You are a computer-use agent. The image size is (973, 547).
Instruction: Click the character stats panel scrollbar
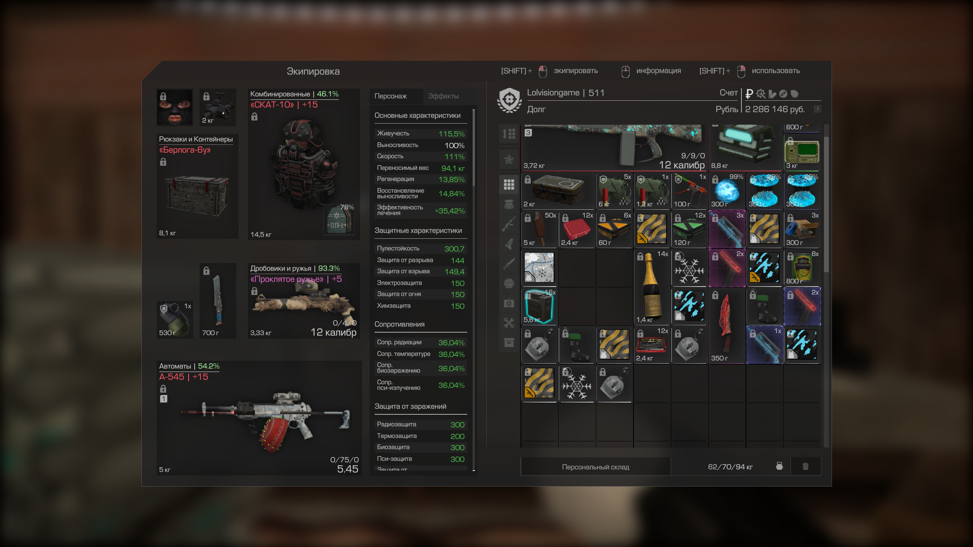(x=474, y=148)
